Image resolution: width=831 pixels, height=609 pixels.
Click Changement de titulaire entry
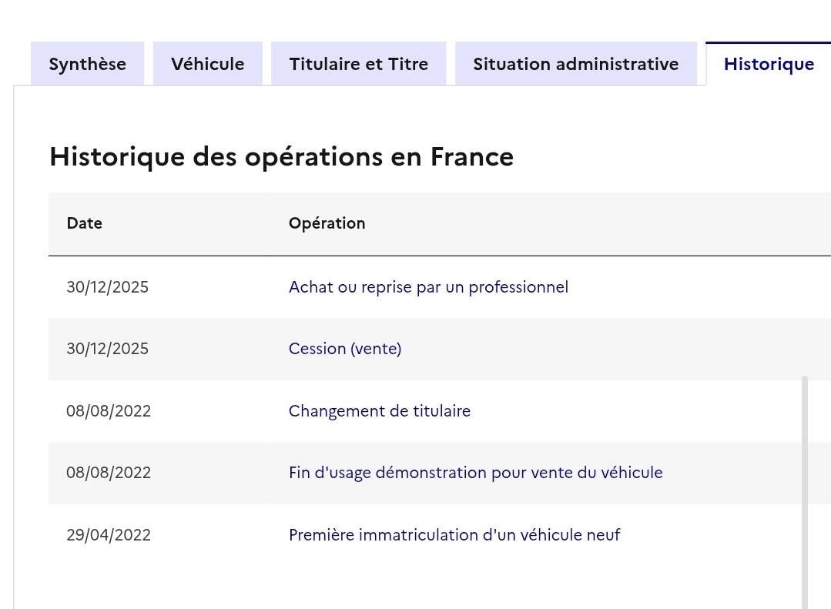[380, 411]
